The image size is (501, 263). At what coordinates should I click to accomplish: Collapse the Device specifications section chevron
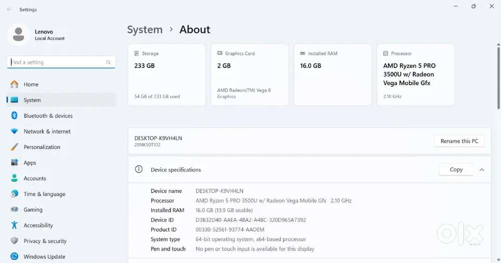click(x=481, y=170)
